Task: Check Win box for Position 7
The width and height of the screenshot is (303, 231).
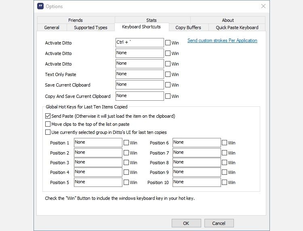Action: (x=224, y=153)
